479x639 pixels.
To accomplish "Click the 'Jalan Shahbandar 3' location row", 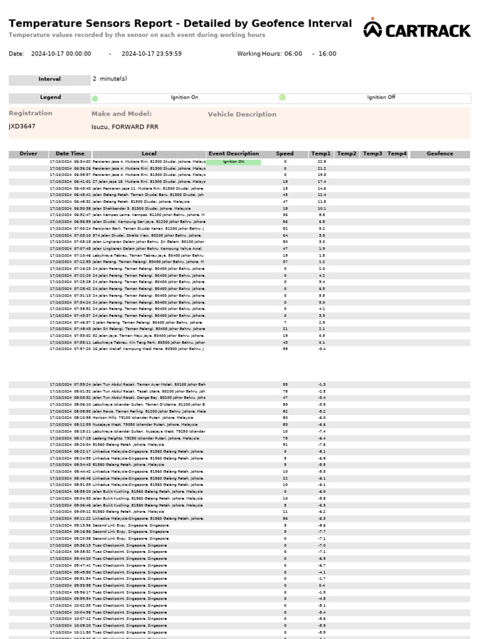I will click(x=239, y=208).
